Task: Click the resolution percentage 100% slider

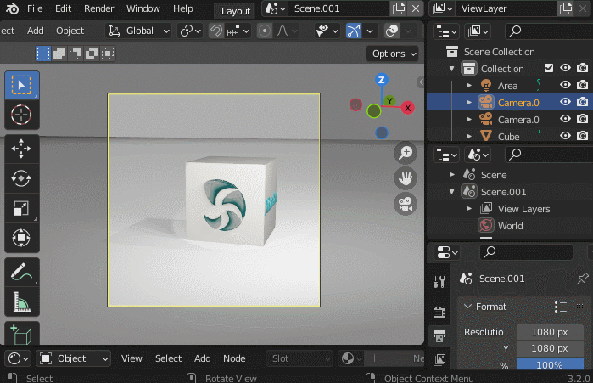Action: 549,365
